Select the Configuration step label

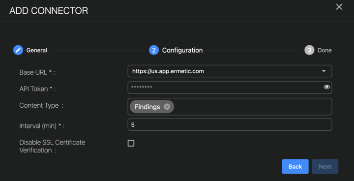(182, 50)
